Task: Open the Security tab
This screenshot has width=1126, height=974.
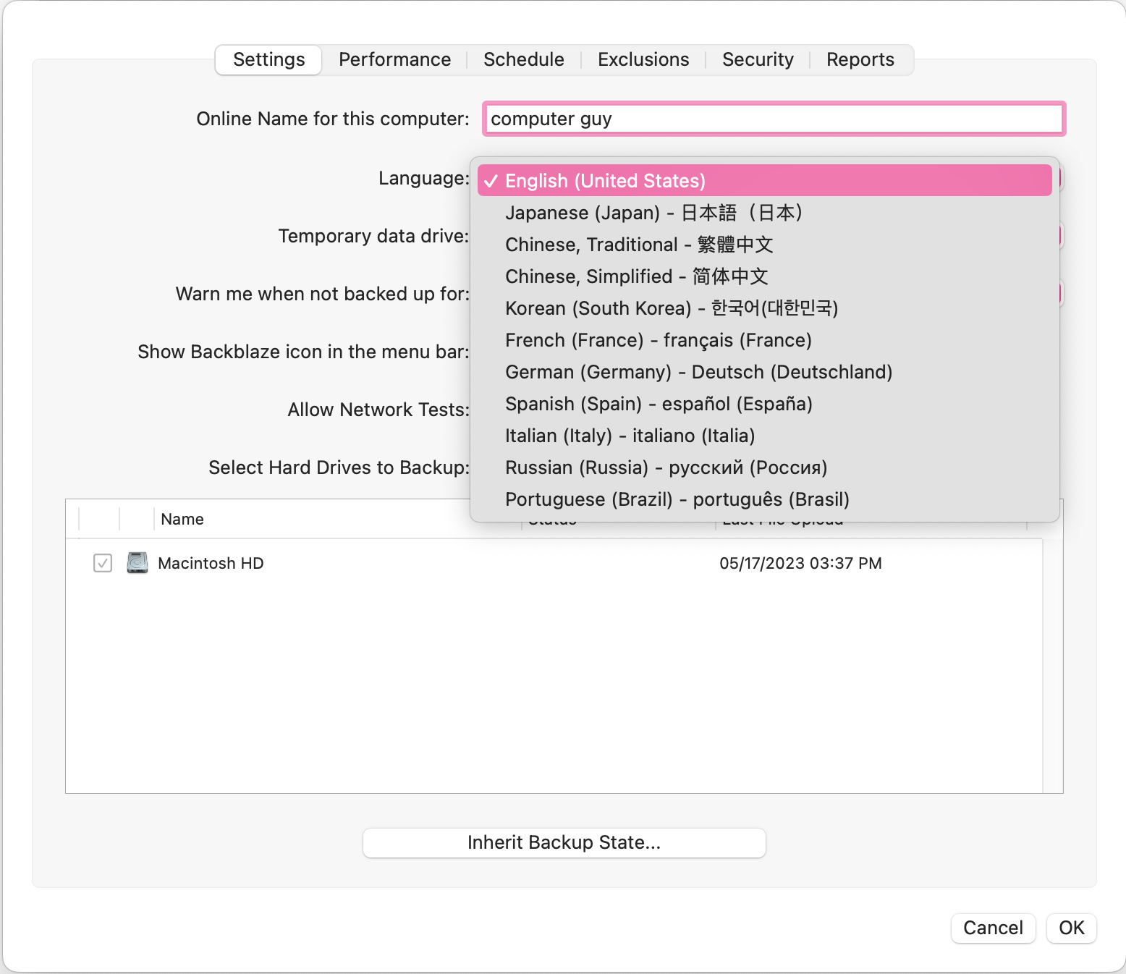Action: tap(758, 59)
